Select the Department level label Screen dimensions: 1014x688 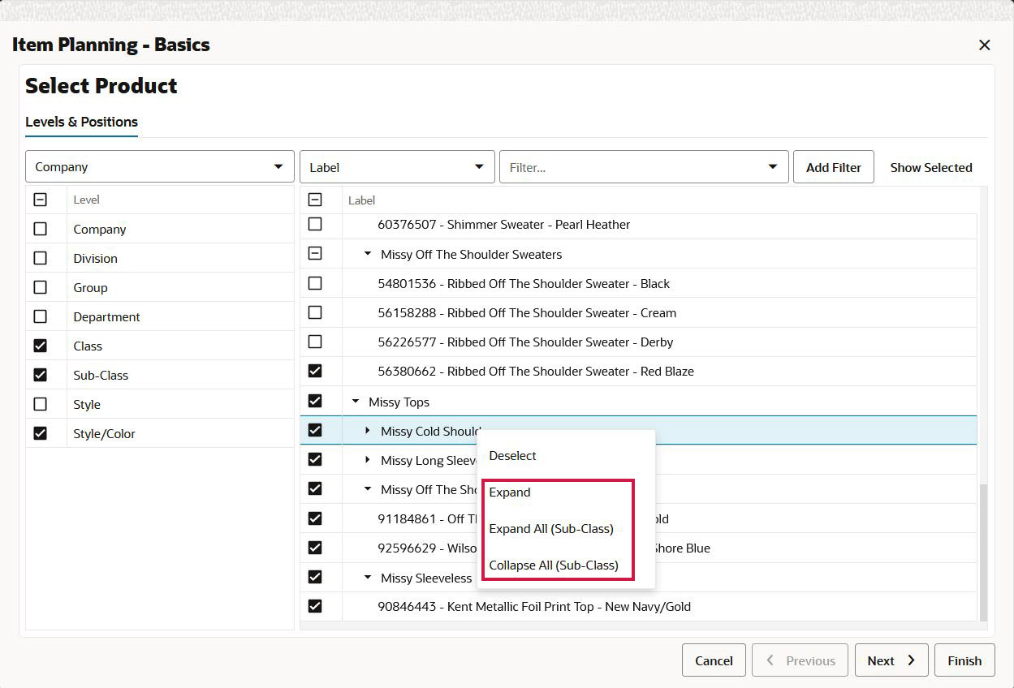(106, 316)
